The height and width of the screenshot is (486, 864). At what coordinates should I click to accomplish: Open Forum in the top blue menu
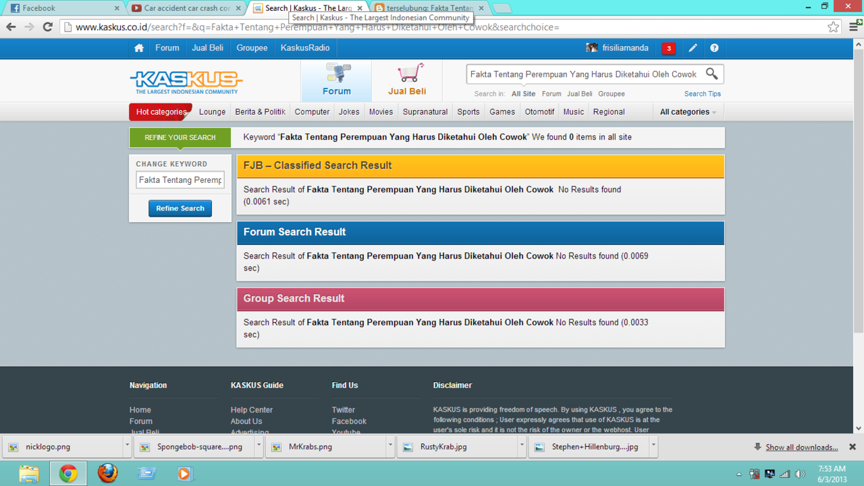click(x=167, y=48)
